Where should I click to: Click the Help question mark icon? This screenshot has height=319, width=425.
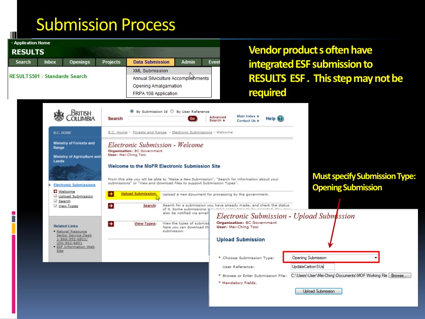click(x=281, y=118)
